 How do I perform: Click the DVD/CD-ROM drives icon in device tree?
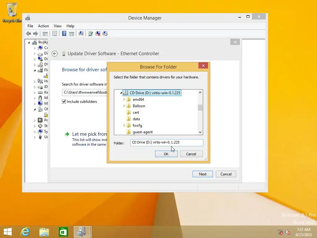coord(40,64)
